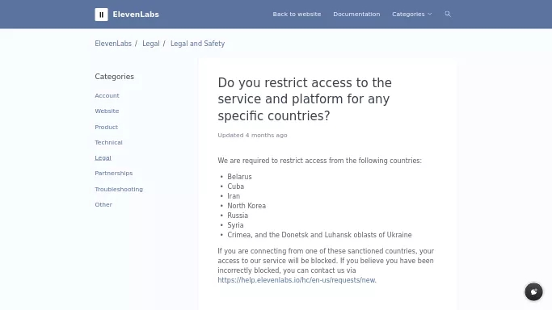Follow the help.elevenlabs.io requests link
The height and width of the screenshot is (310, 552).
pos(297,280)
